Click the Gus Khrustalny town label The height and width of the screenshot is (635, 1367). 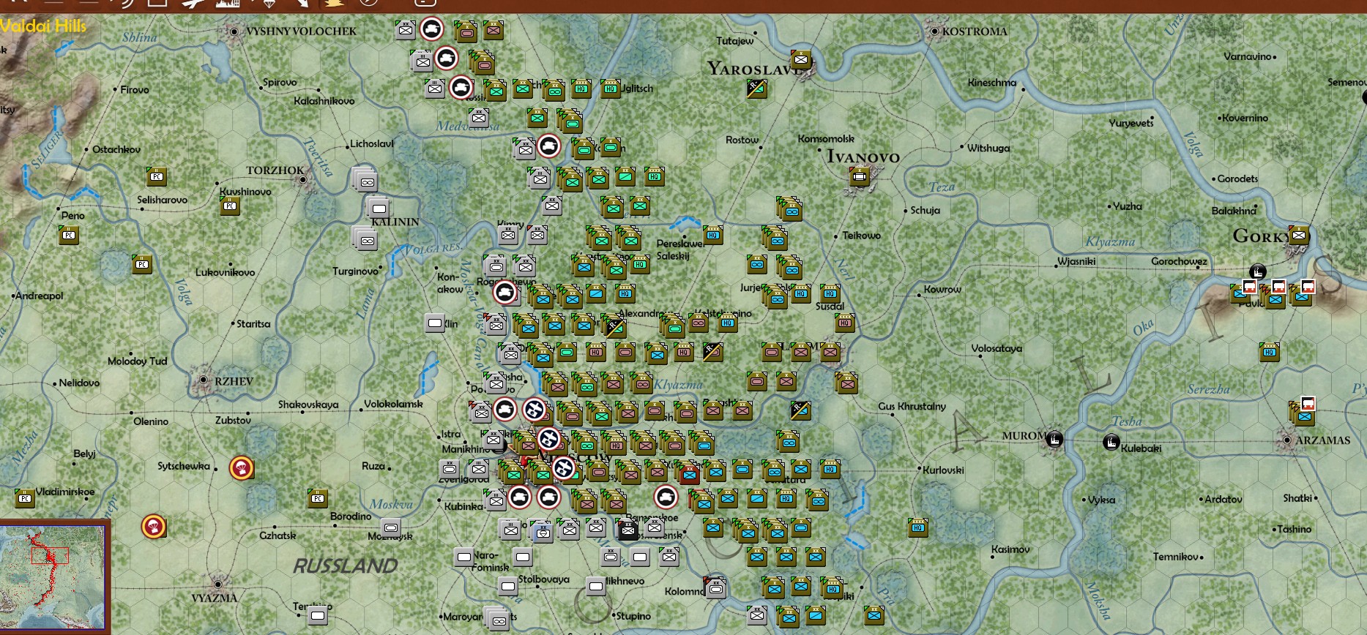click(912, 406)
